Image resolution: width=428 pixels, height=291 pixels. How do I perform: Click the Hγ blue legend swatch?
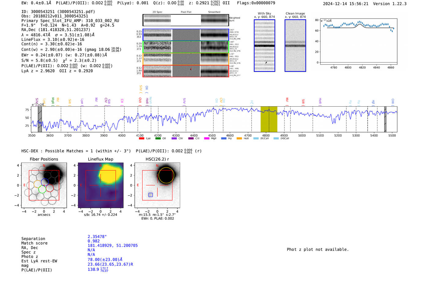224,139
